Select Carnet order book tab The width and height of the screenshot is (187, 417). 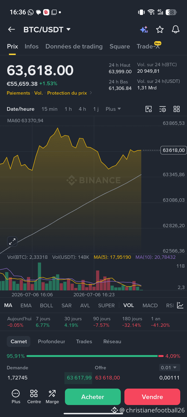coord(19,341)
